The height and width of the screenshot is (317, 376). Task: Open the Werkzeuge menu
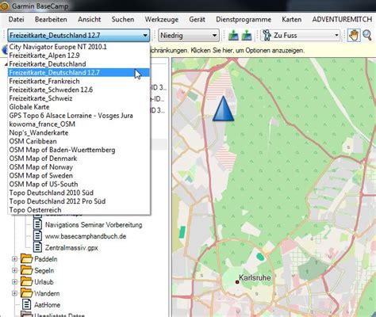(x=162, y=20)
